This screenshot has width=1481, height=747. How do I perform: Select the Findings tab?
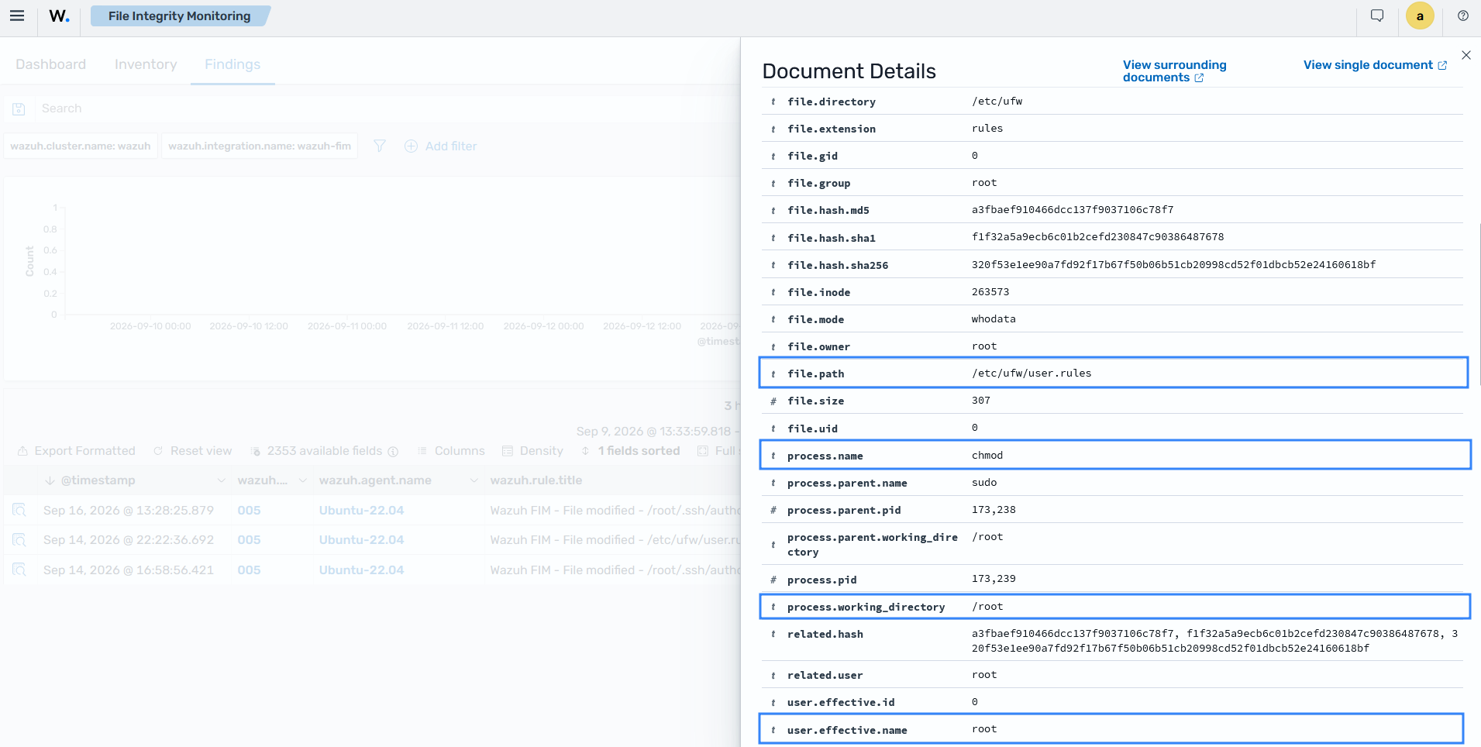(x=232, y=64)
